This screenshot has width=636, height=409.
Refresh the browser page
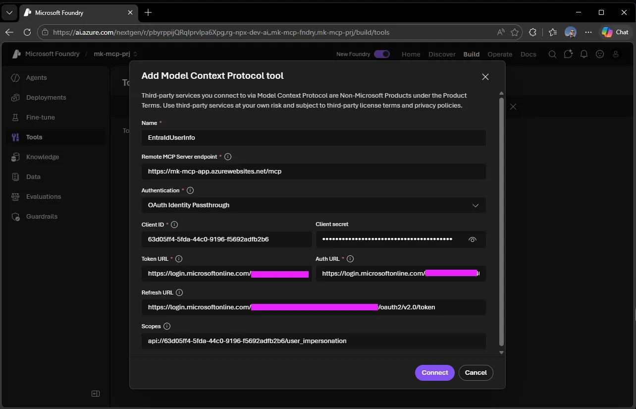pyautogui.click(x=28, y=32)
